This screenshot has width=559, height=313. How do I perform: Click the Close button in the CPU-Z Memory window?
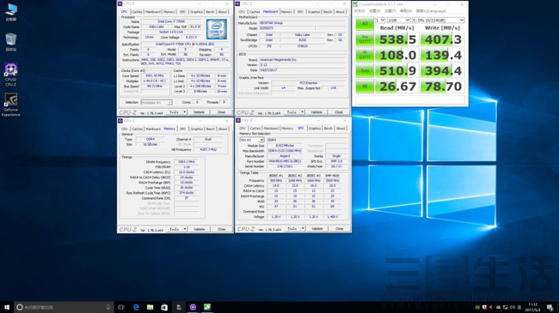point(221,229)
